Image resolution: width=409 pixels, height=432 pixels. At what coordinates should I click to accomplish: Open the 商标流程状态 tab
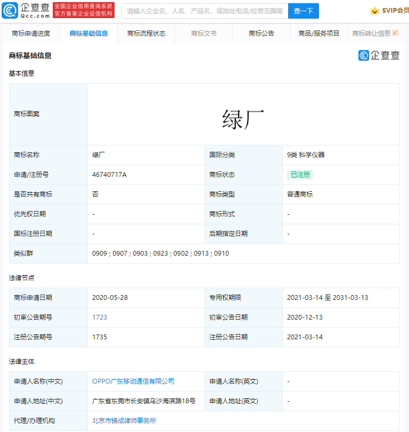coord(146,34)
